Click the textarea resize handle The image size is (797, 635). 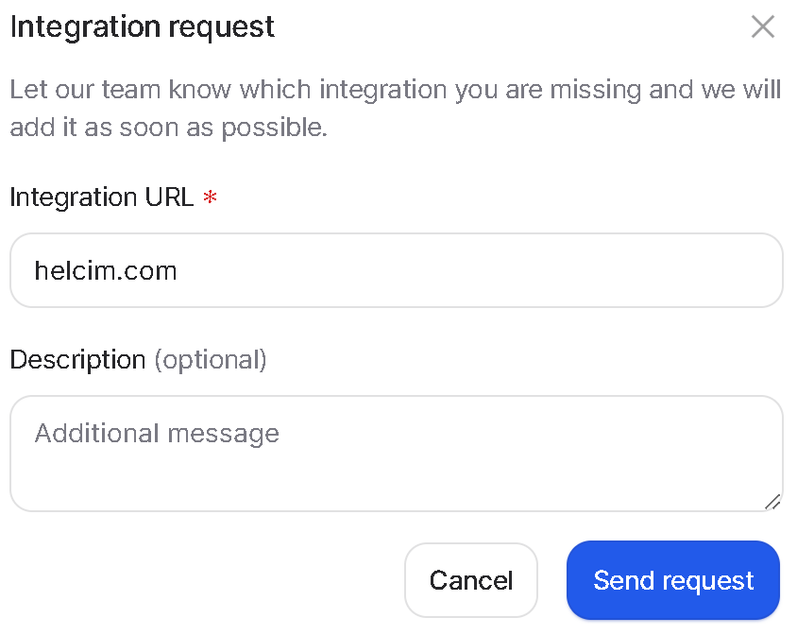click(x=772, y=502)
